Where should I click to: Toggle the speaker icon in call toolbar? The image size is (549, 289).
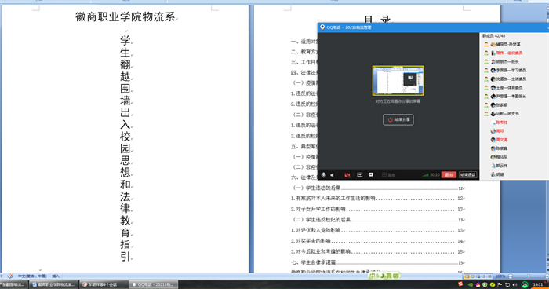point(333,174)
